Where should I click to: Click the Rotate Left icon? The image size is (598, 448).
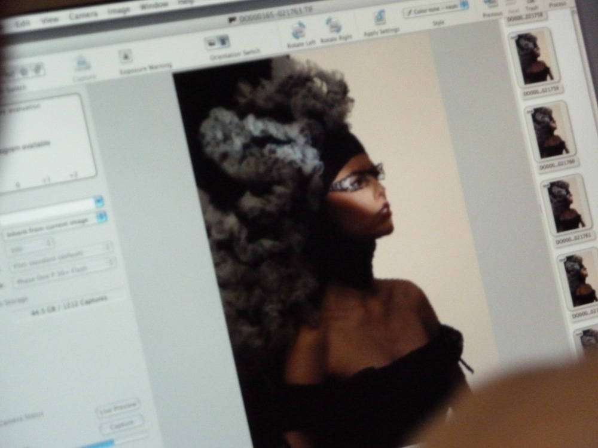[x=298, y=29]
